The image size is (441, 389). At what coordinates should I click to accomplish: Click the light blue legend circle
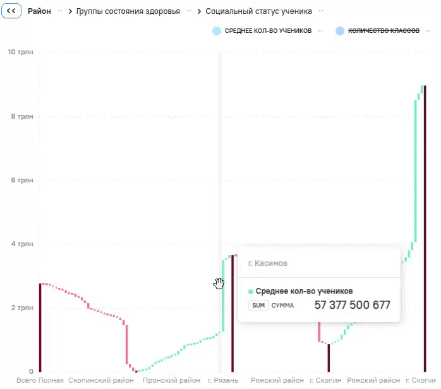click(x=340, y=31)
